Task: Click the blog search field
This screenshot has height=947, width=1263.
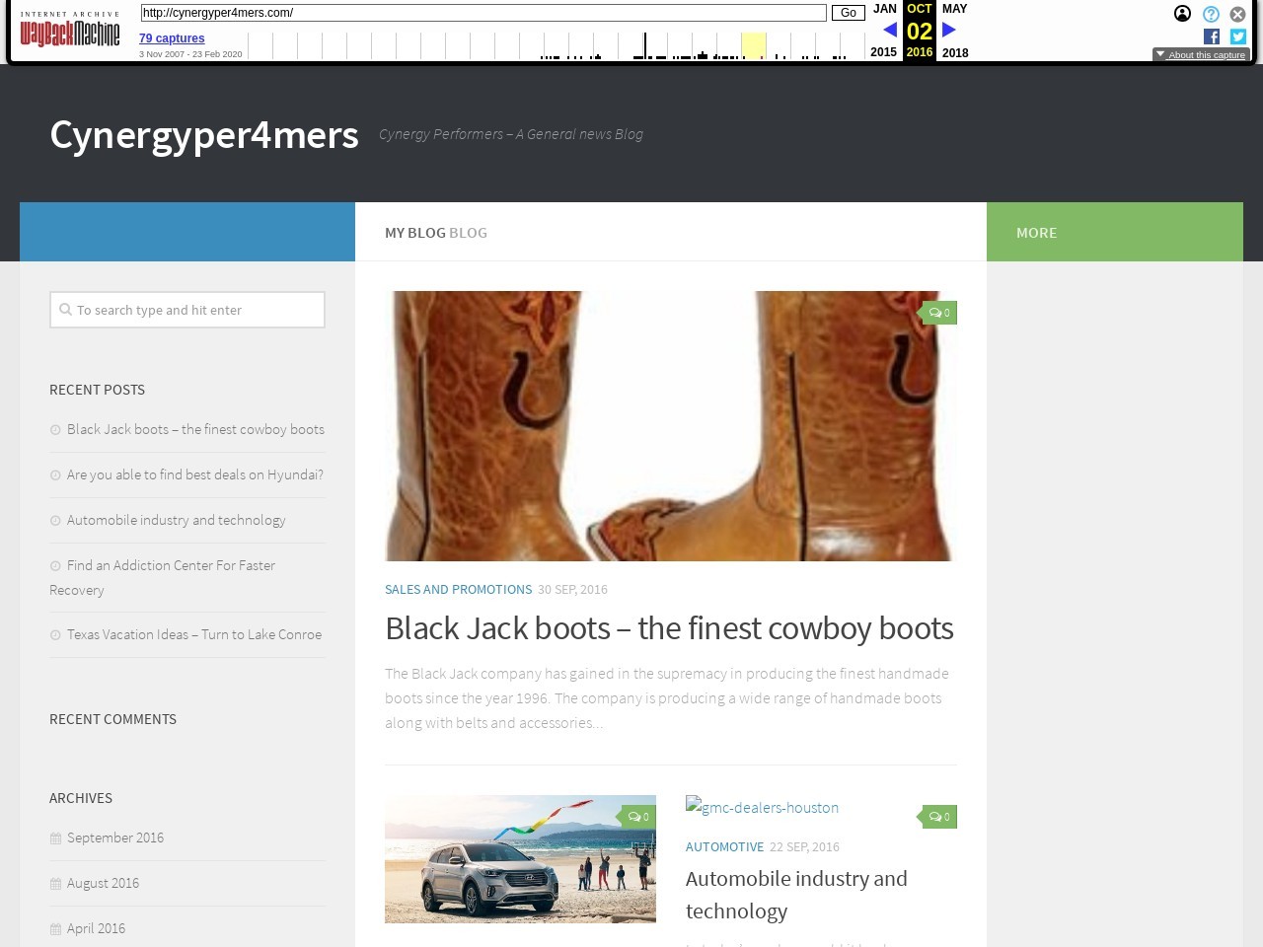Action: pos(187,310)
